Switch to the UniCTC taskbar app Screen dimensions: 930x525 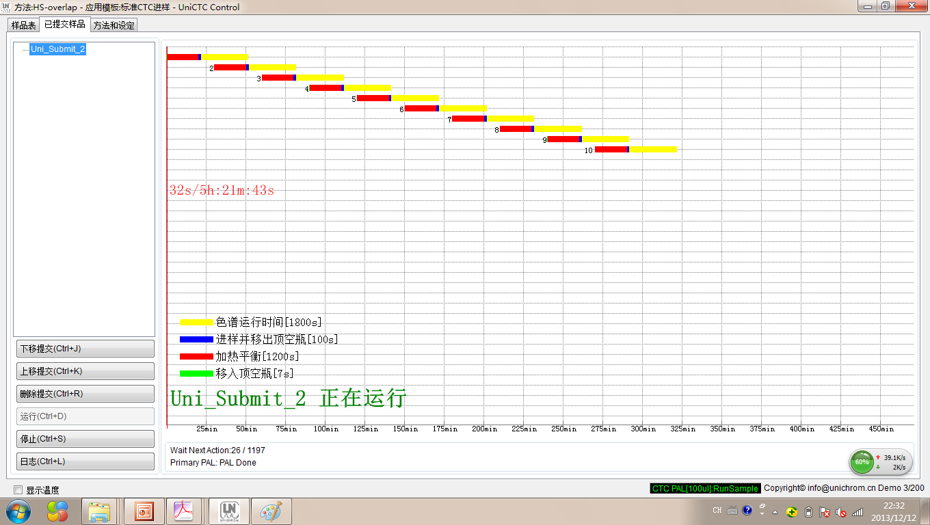(228, 511)
